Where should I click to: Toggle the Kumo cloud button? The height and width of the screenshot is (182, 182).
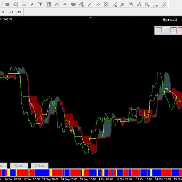[x=19, y=166]
